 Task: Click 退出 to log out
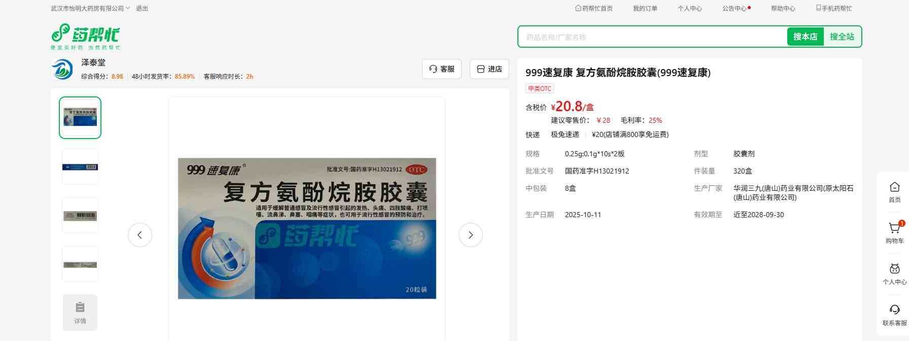142,9
